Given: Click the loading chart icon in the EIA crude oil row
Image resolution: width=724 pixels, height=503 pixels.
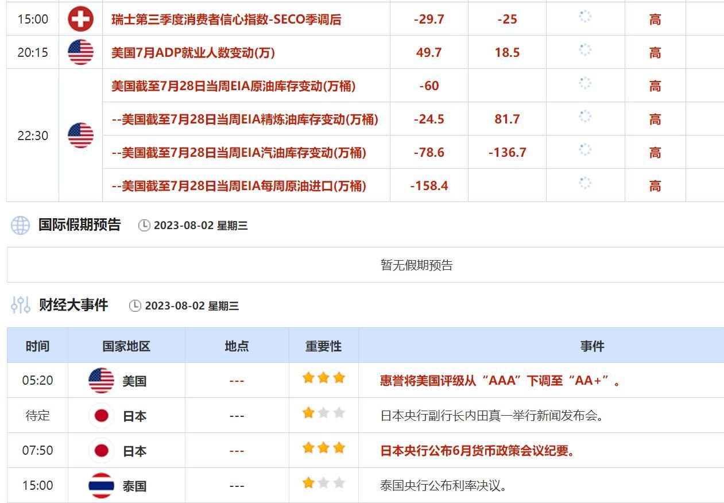Looking at the screenshot, I should pyautogui.click(x=584, y=86).
